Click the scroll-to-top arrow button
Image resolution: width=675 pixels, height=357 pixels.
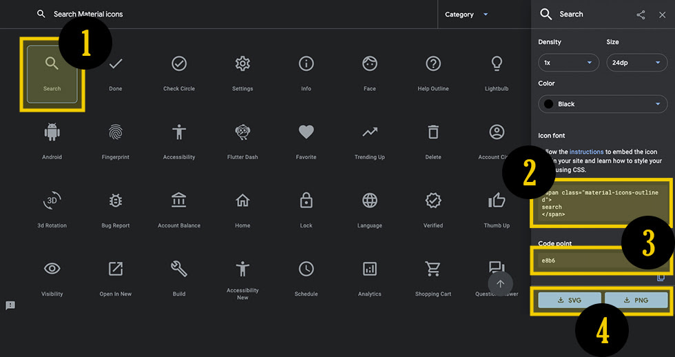(x=500, y=284)
